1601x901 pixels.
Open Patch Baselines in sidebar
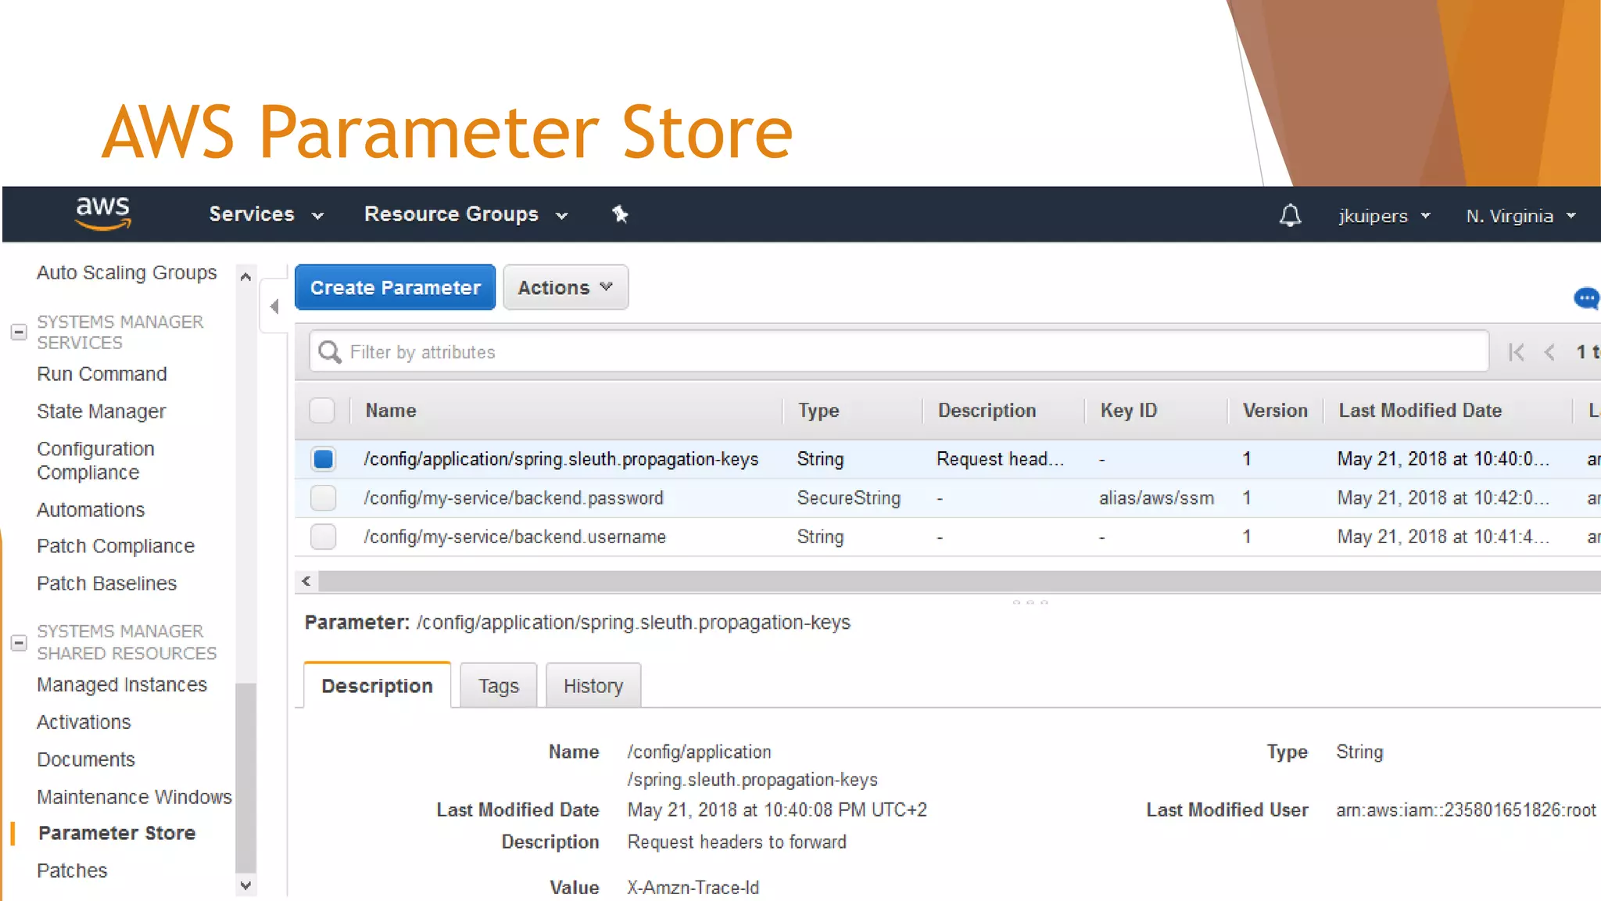tap(106, 583)
